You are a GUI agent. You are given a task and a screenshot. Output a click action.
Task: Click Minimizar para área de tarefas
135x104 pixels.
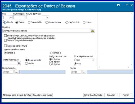(17, 95)
